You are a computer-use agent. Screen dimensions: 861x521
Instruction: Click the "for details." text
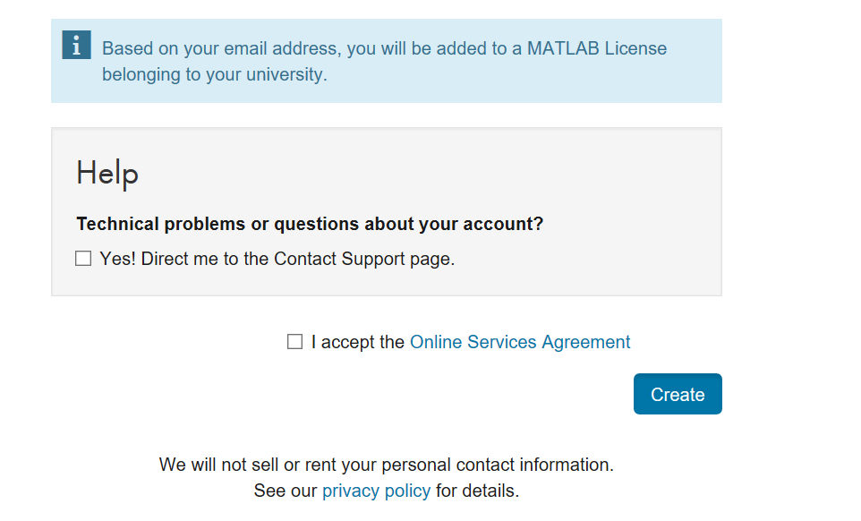(x=477, y=491)
